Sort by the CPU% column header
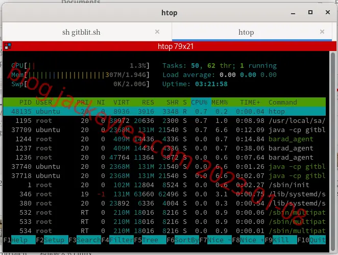 [199, 102]
